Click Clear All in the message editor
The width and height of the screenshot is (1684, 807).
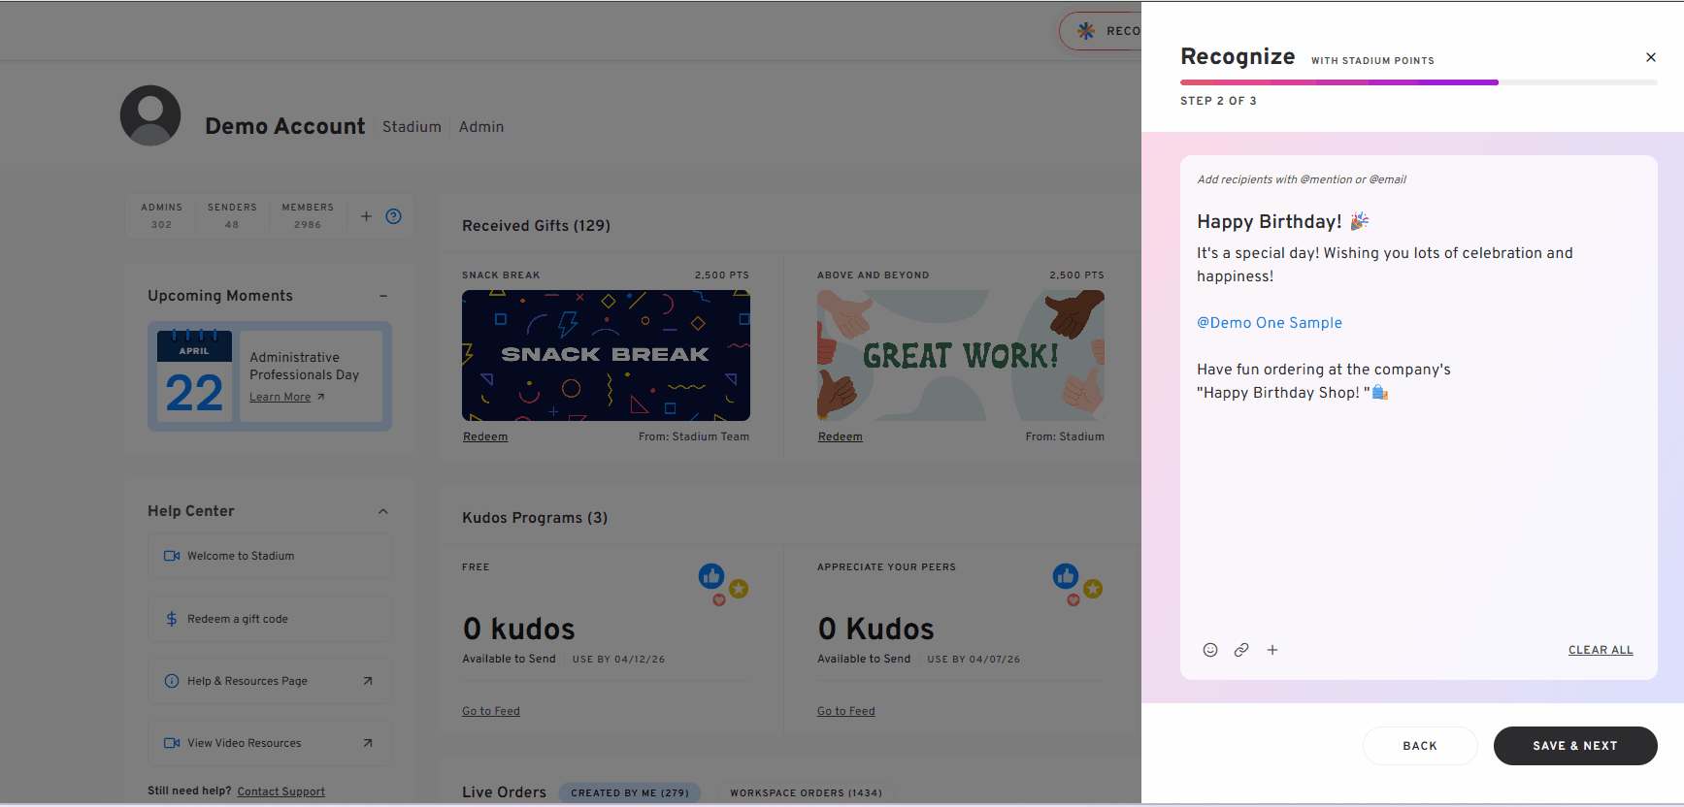(1601, 650)
